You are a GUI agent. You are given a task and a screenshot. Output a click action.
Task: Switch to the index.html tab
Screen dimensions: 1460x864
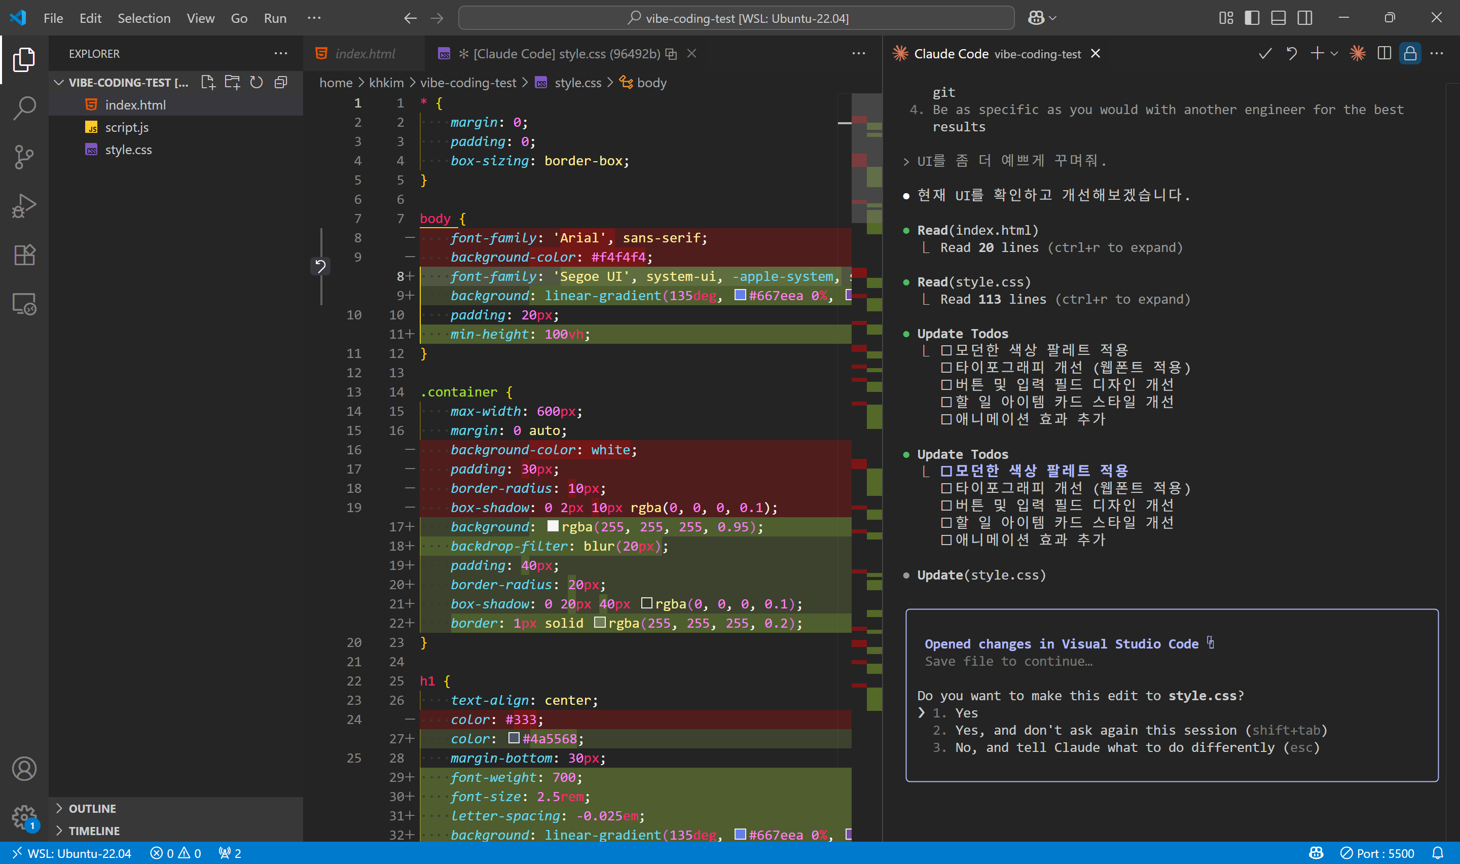click(364, 54)
